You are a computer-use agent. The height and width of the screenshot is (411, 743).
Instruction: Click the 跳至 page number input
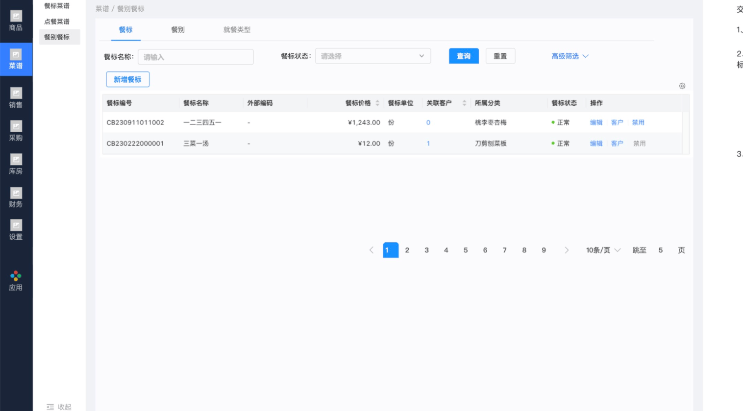pyautogui.click(x=661, y=250)
